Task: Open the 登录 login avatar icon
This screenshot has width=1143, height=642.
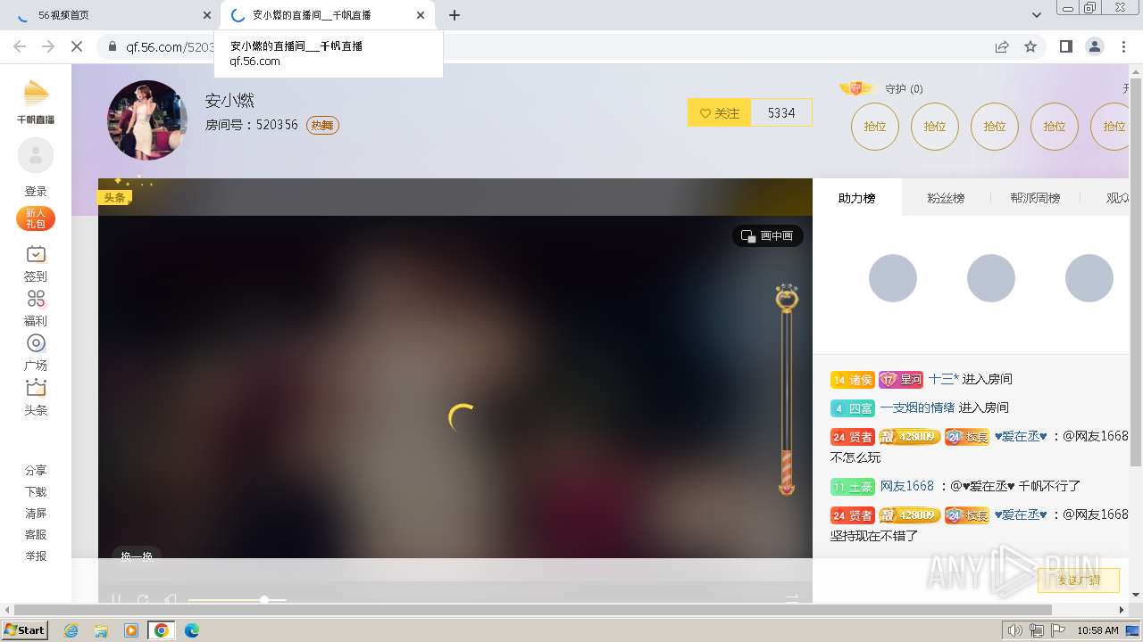Action: click(x=36, y=156)
